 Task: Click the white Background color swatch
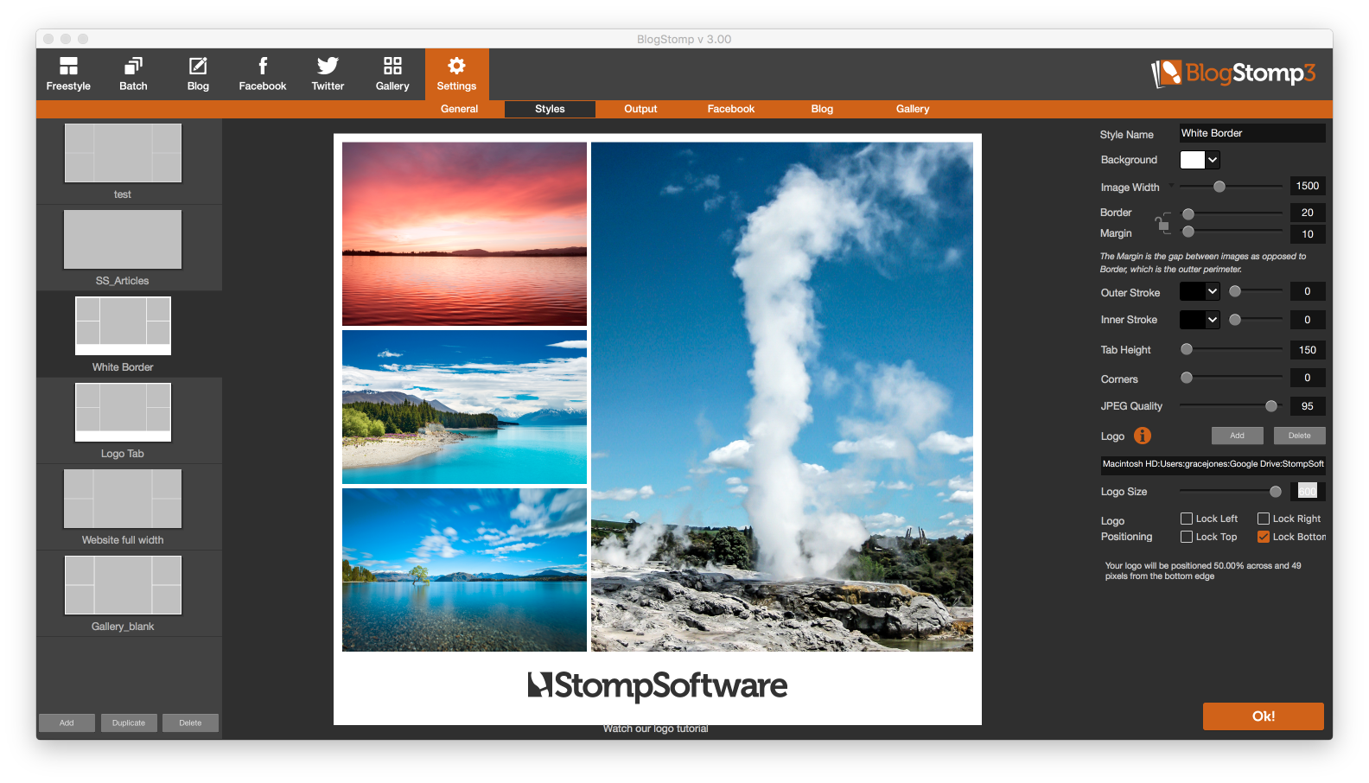[1193, 160]
